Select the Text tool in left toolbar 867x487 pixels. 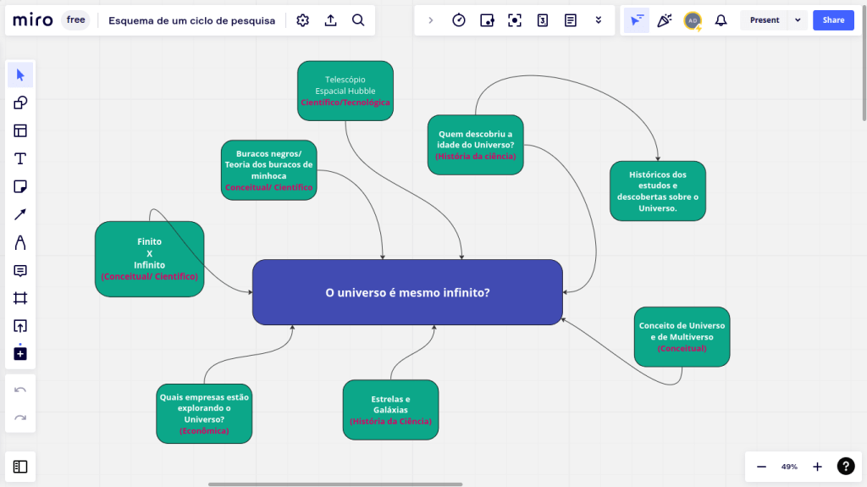tap(20, 158)
